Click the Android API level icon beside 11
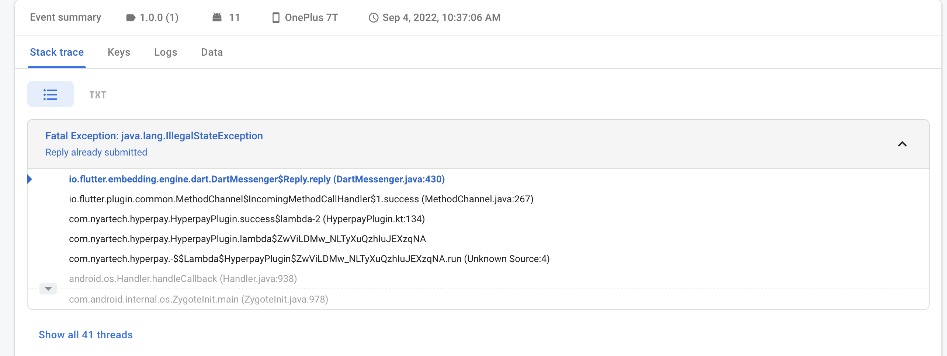The height and width of the screenshot is (356, 947). pyautogui.click(x=217, y=17)
